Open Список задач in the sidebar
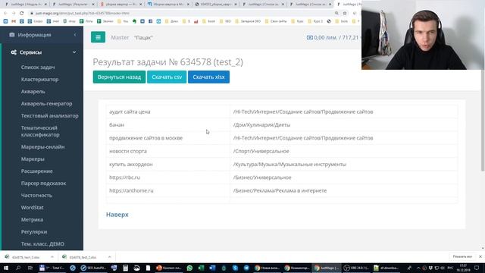 coord(38,67)
